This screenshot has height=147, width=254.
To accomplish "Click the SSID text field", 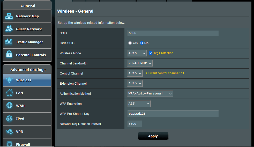I will pos(173,33).
